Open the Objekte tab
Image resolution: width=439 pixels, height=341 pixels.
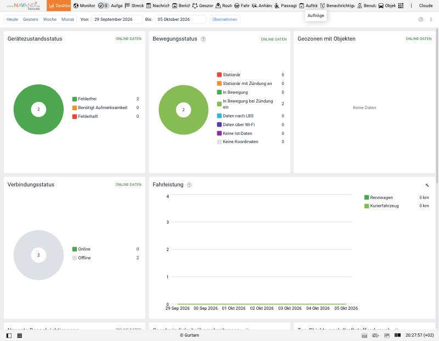387,5
